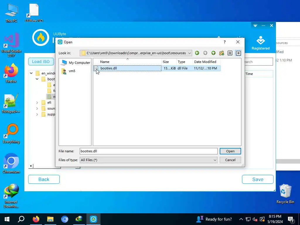Open taskbar Search
Viewport: 300px width, 225px height.
pos(21,219)
